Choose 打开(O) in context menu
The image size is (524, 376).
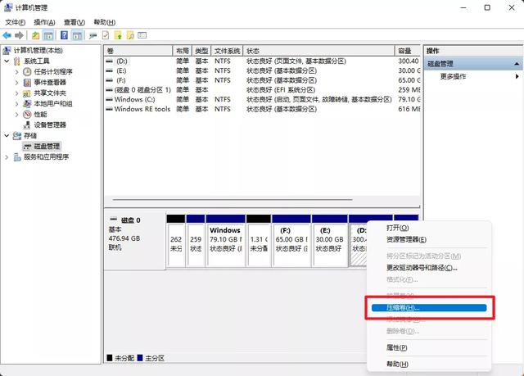pyautogui.click(x=429, y=228)
